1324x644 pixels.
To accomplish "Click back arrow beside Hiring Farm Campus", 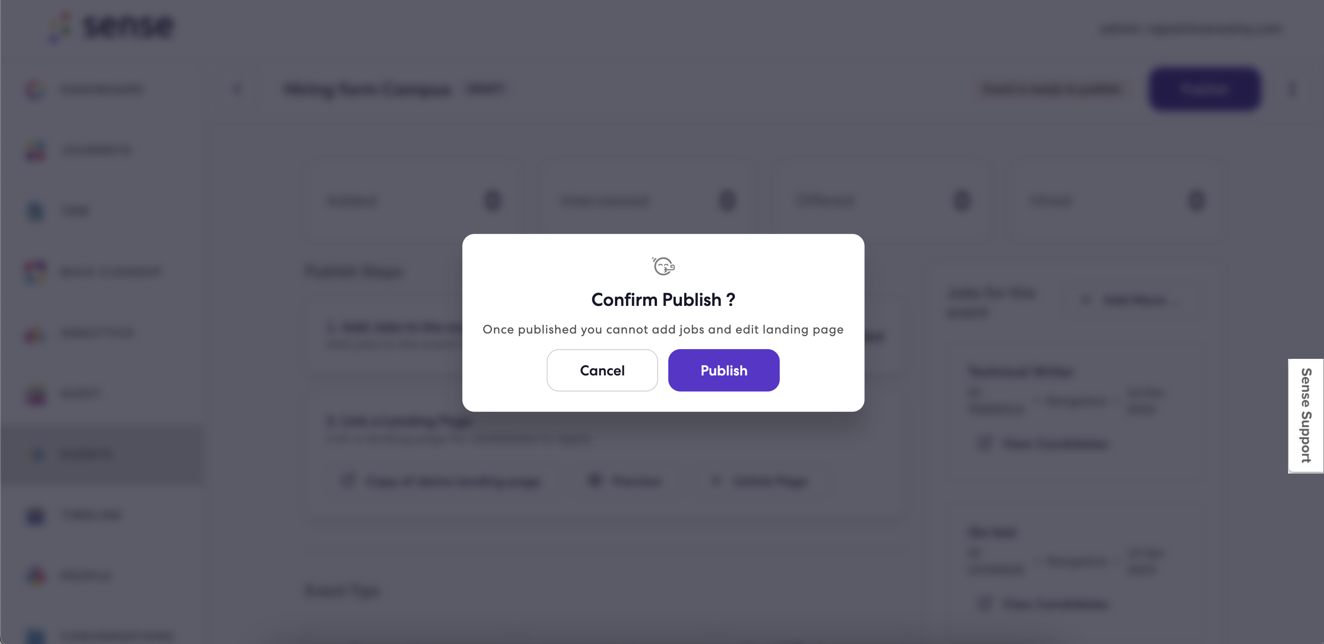I will click(x=237, y=89).
